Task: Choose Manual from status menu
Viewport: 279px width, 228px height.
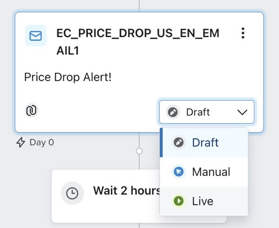Action: pyautogui.click(x=211, y=172)
